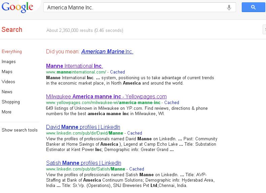Open Satish Manne profiles LinkedIn result

click(84, 163)
